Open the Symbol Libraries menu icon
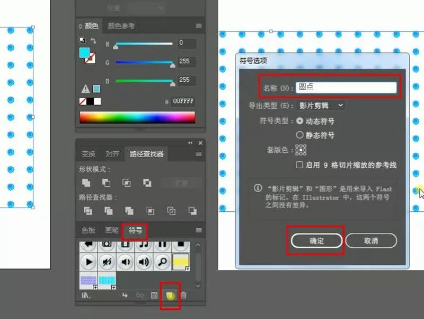Viewport: 424px width, 319px height. coord(85,296)
